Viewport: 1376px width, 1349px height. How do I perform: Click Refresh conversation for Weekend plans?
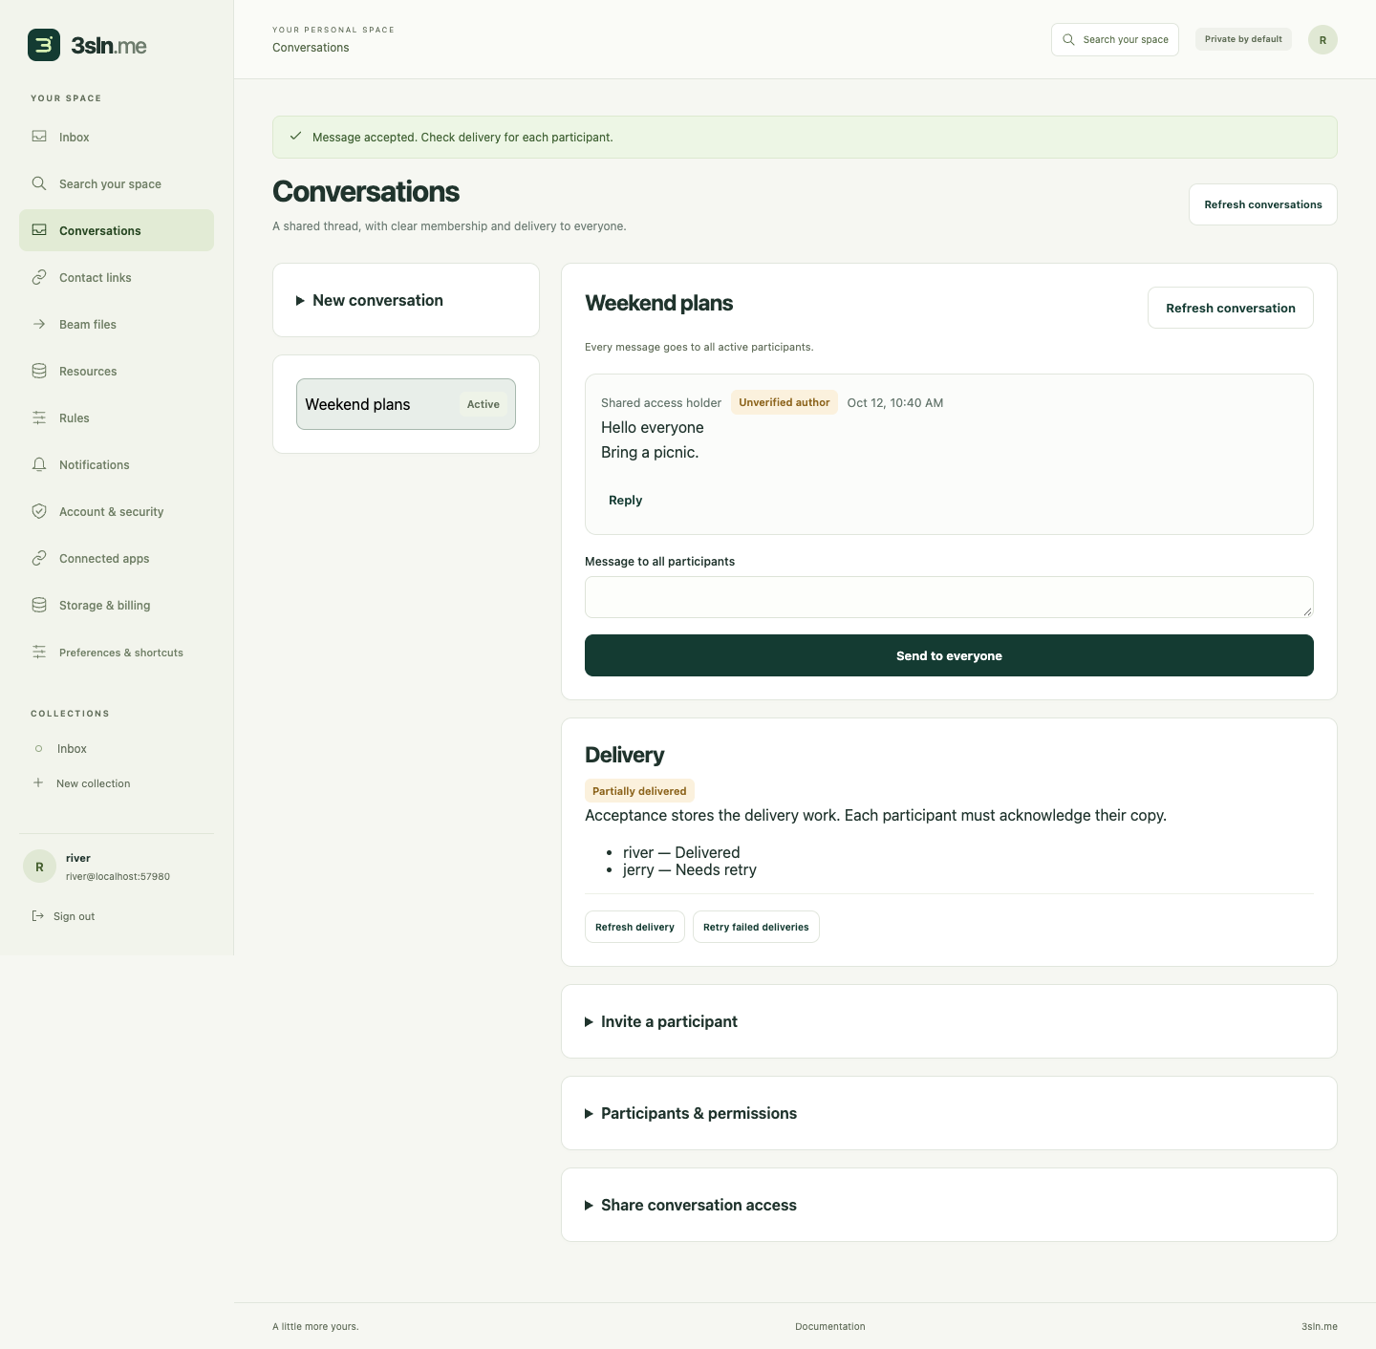(x=1231, y=308)
